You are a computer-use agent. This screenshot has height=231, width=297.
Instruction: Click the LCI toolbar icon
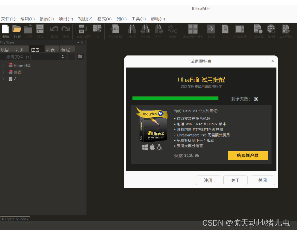pos(225,29)
